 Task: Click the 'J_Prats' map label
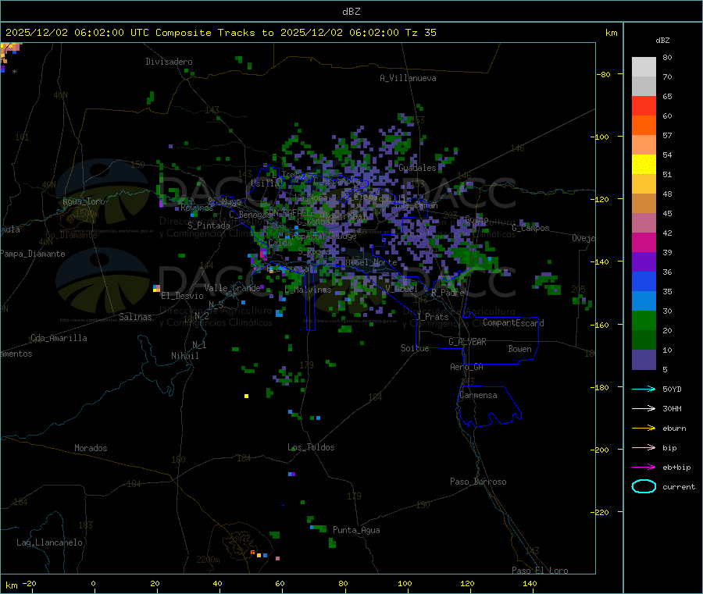click(432, 317)
